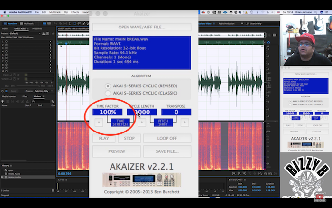Open the Selection/View panel menu icon

tap(245, 180)
